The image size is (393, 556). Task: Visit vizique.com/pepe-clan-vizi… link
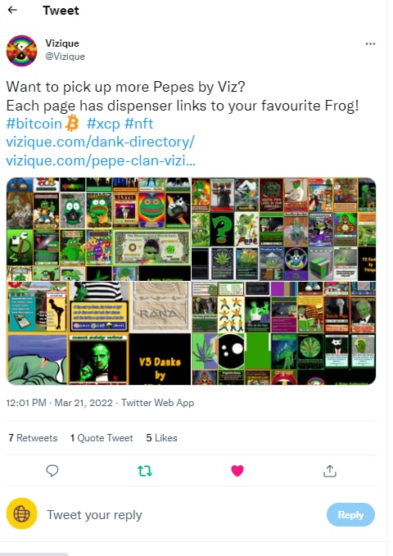101,160
